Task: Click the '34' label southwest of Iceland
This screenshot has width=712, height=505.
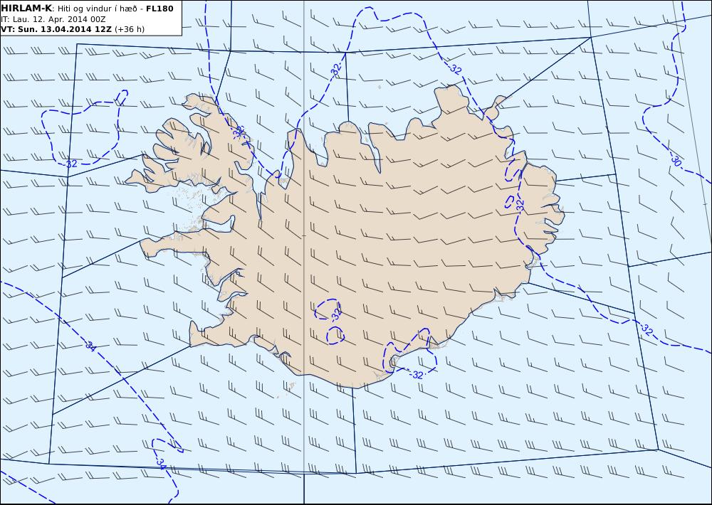Action: pyautogui.click(x=91, y=346)
